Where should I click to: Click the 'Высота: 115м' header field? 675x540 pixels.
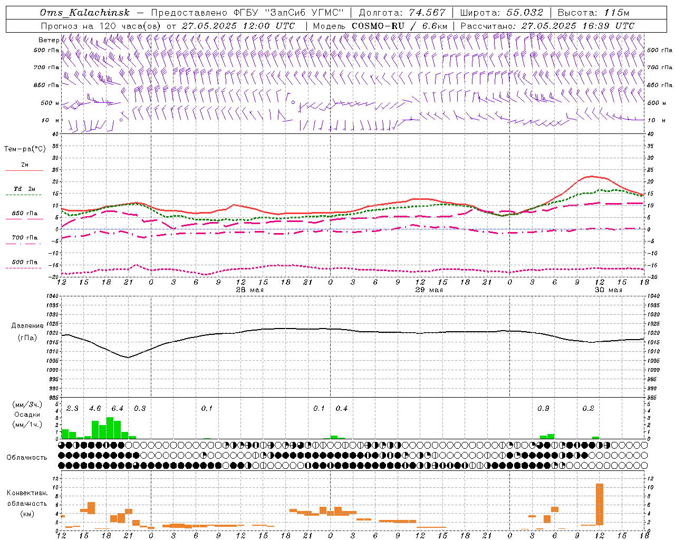593,13
